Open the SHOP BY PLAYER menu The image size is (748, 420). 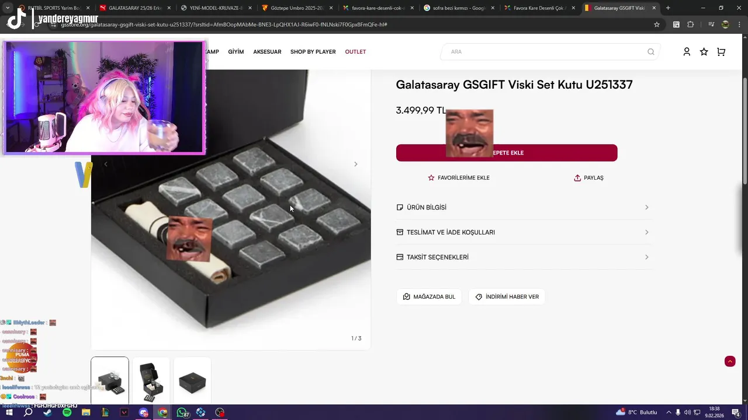(313, 52)
